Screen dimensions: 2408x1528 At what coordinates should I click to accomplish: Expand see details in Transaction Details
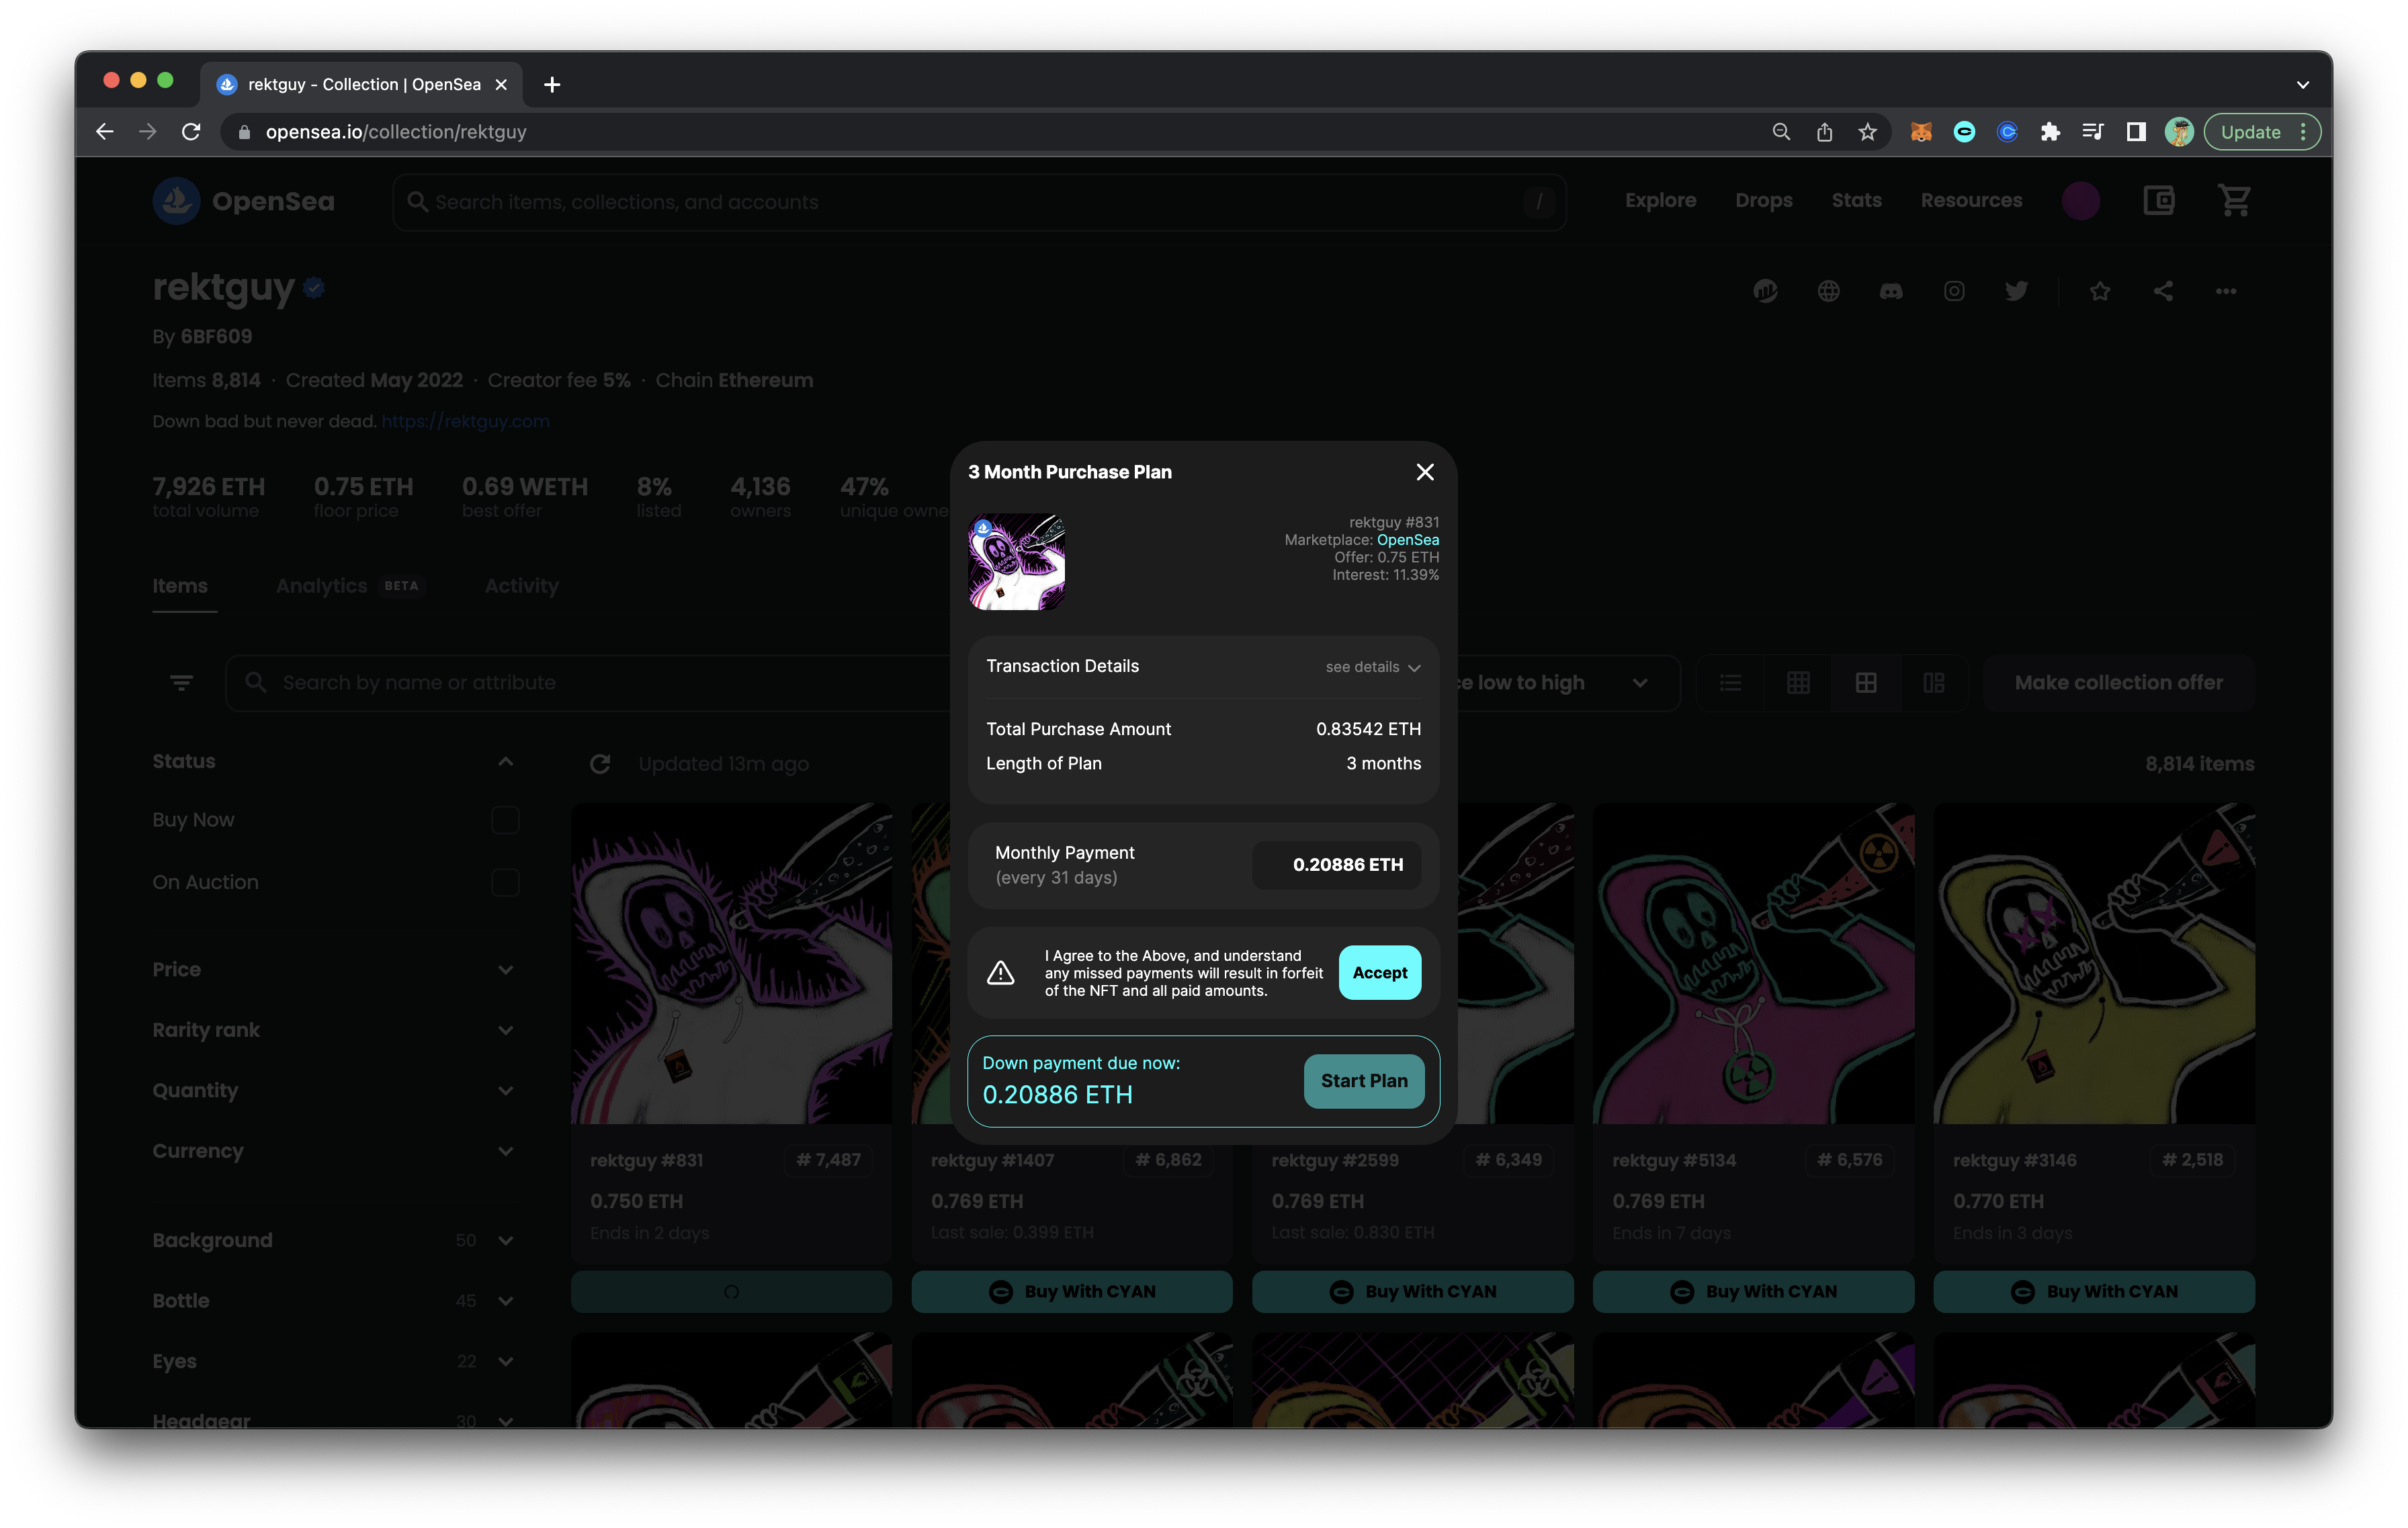pos(1372,667)
